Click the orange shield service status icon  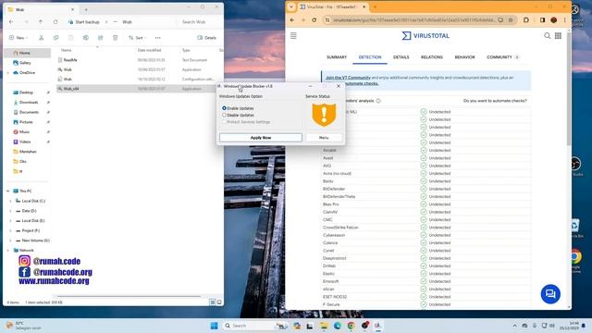324,115
